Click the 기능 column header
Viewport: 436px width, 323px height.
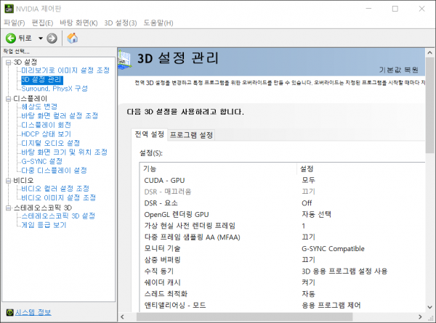click(218, 169)
